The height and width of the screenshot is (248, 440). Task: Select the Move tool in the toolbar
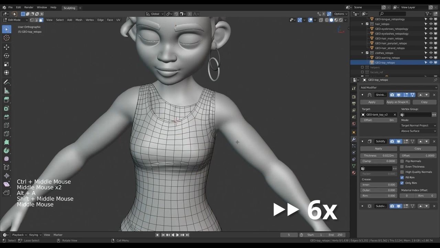pyautogui.click(x=7, y=47)
